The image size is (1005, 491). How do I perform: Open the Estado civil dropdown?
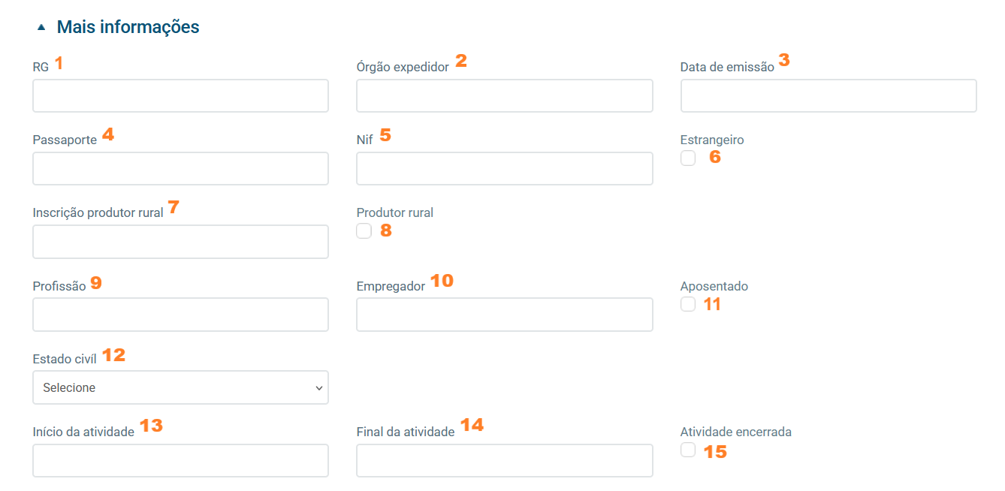pos(180,387)
